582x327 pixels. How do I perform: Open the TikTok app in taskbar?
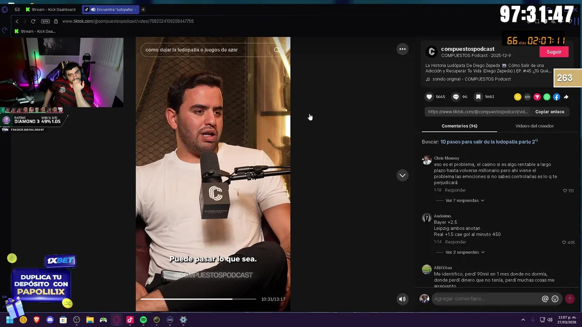[130, 320]
